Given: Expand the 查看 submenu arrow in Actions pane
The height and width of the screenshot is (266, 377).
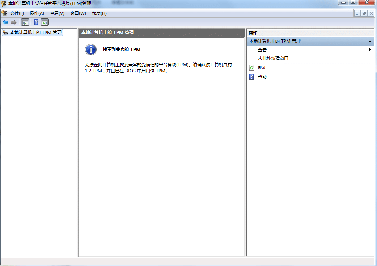Looking at the screenshot, I should pos(370,50).
